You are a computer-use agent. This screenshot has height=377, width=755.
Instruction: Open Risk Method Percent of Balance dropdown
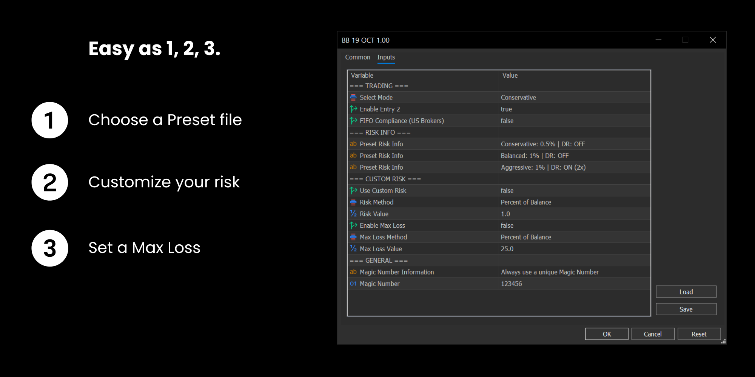[526, 202]
